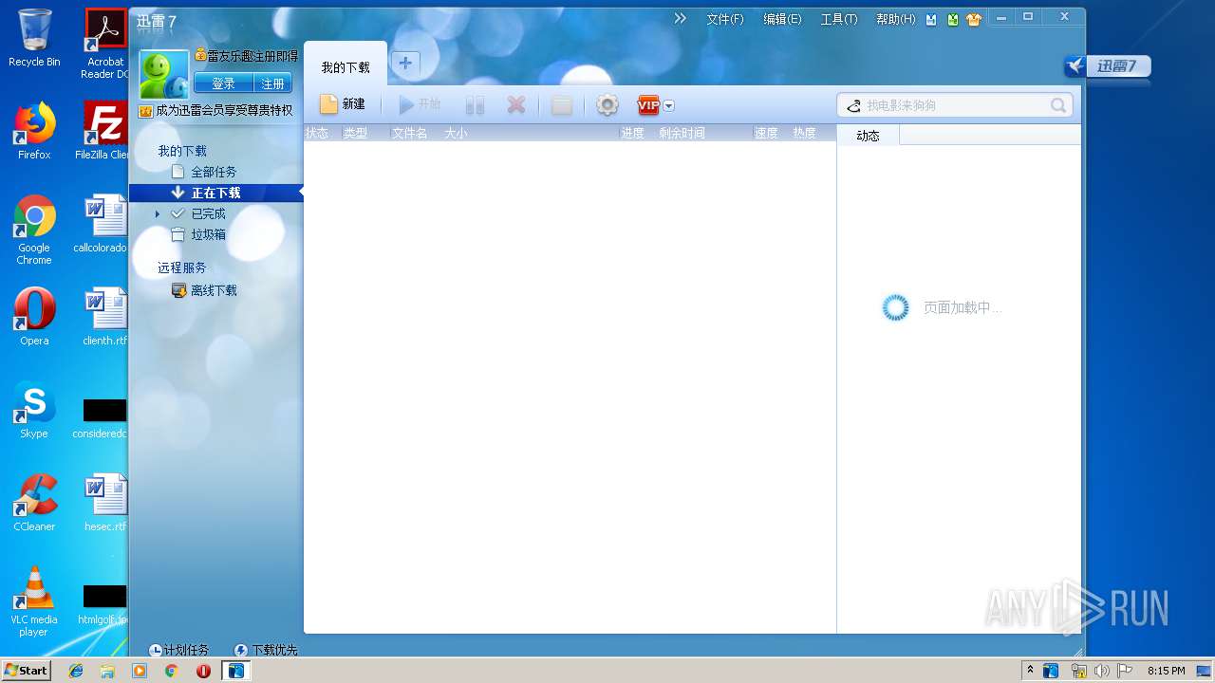Click the 迅雷7 floating desktop widget

click(x=1107, y=65)
